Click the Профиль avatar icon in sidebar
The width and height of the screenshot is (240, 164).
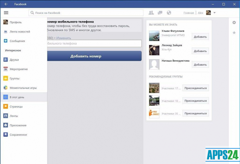(6, 22)
